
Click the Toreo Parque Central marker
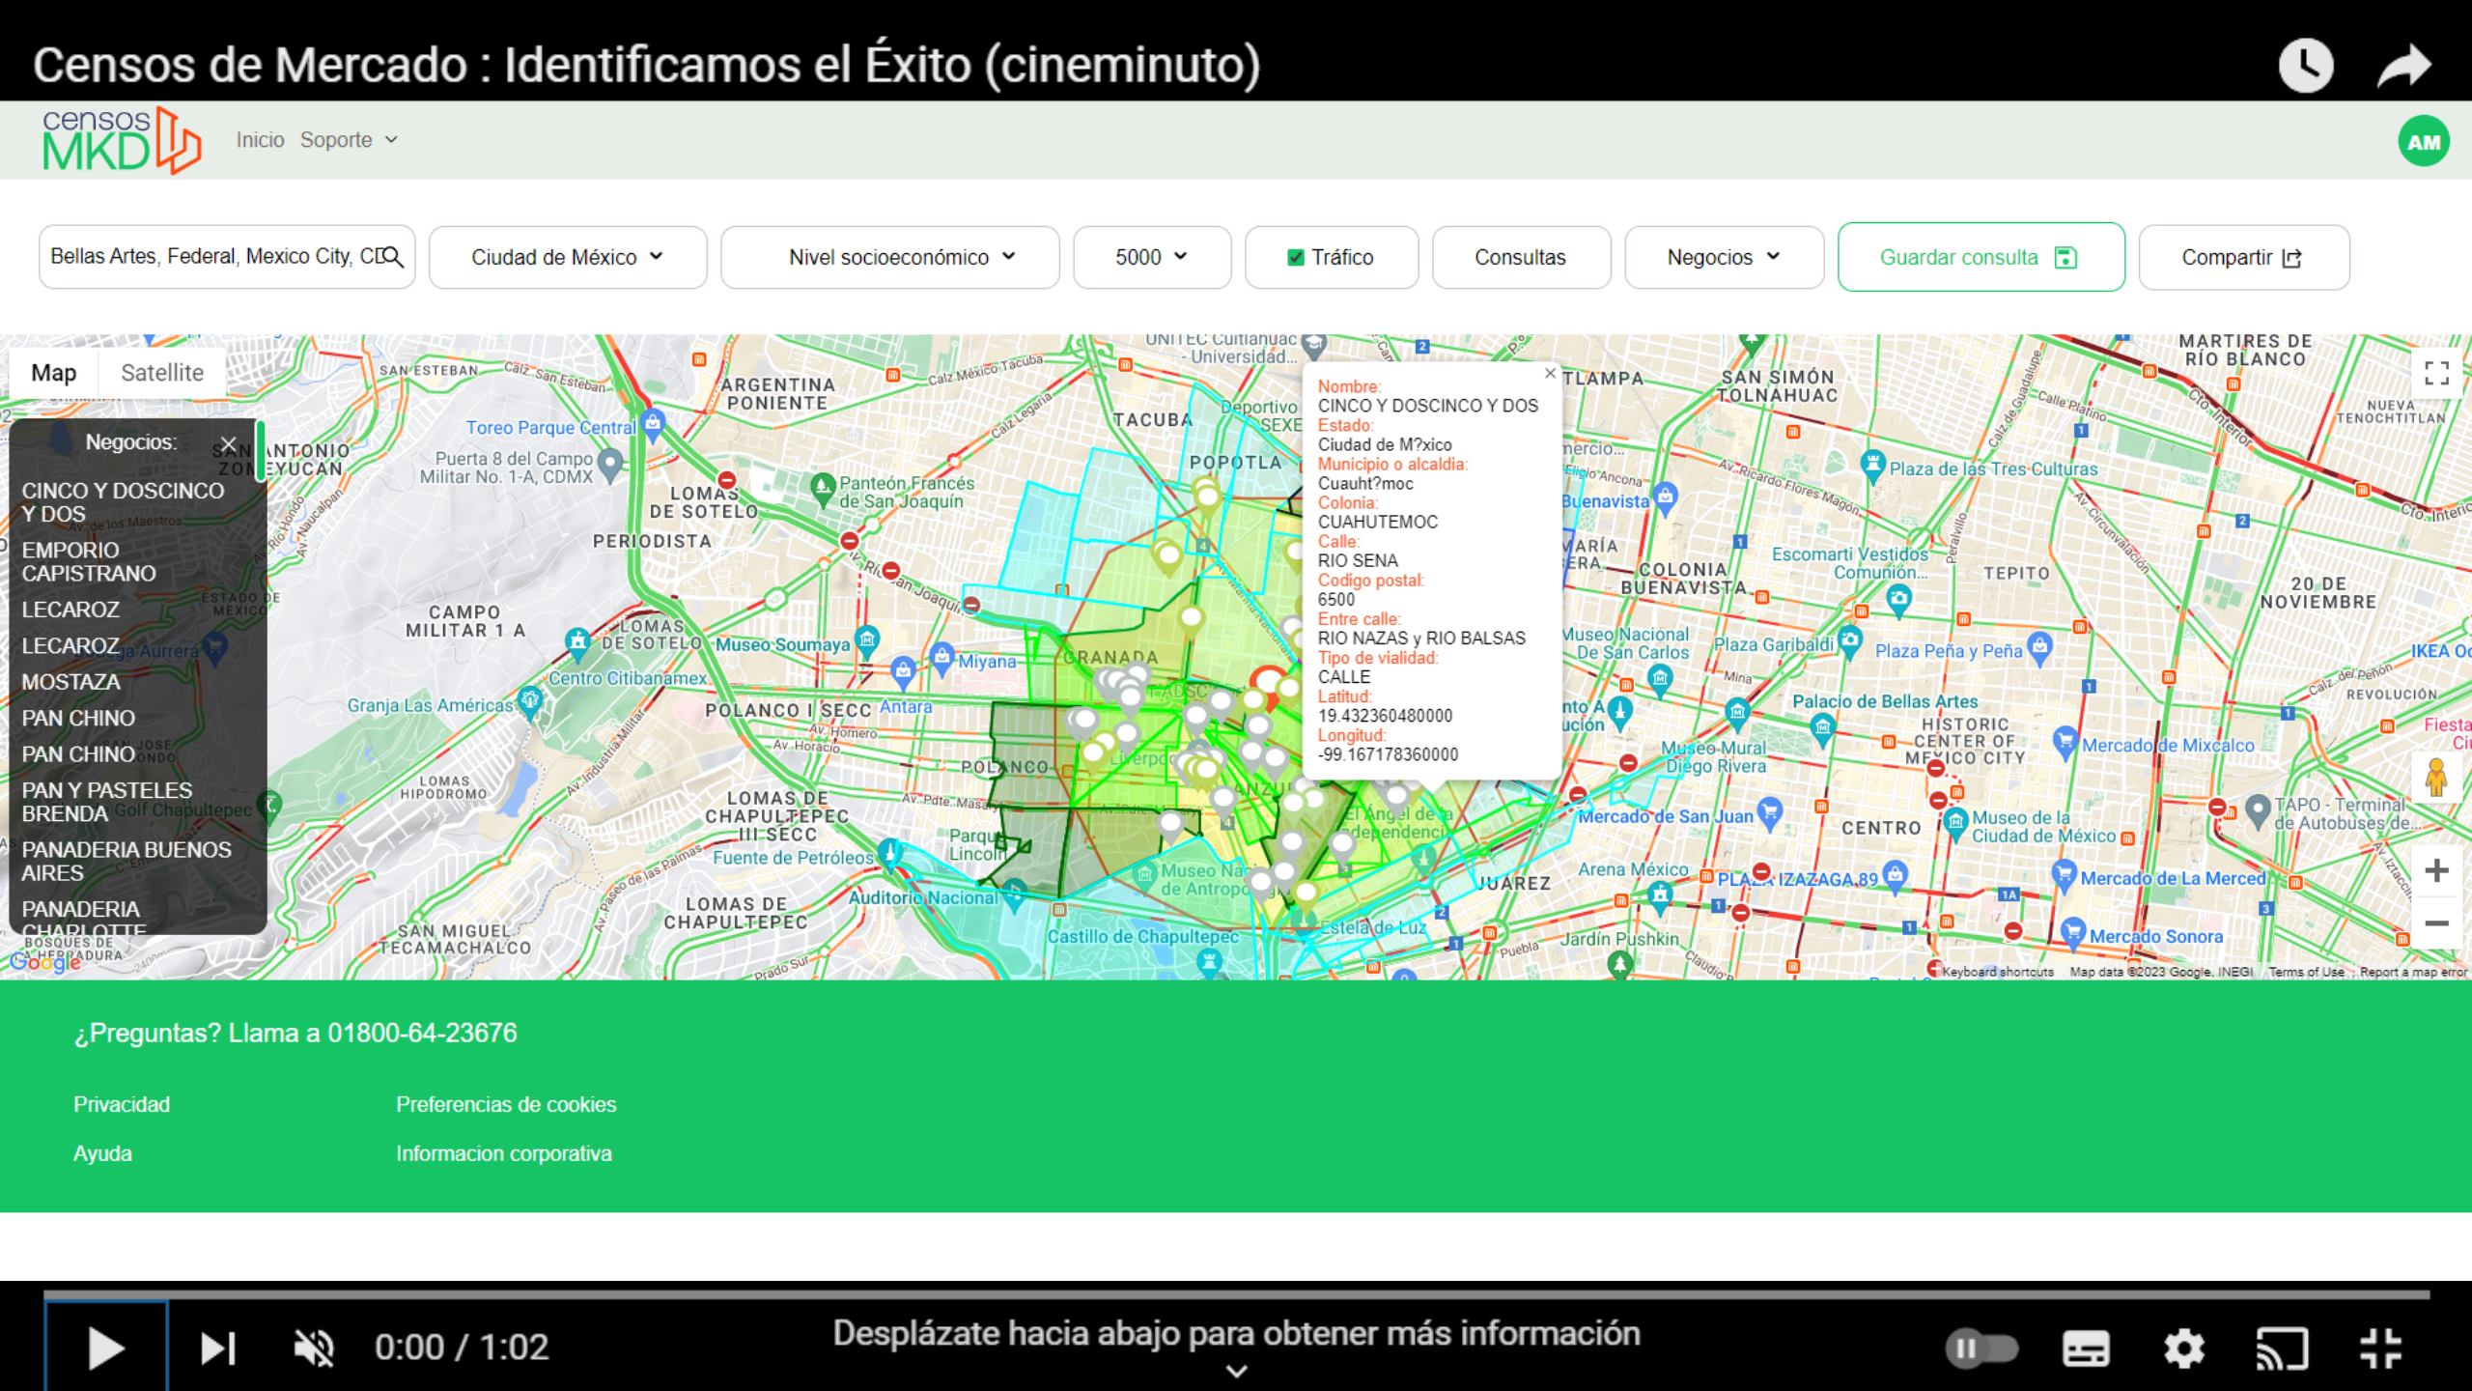(x=653, y=423)
